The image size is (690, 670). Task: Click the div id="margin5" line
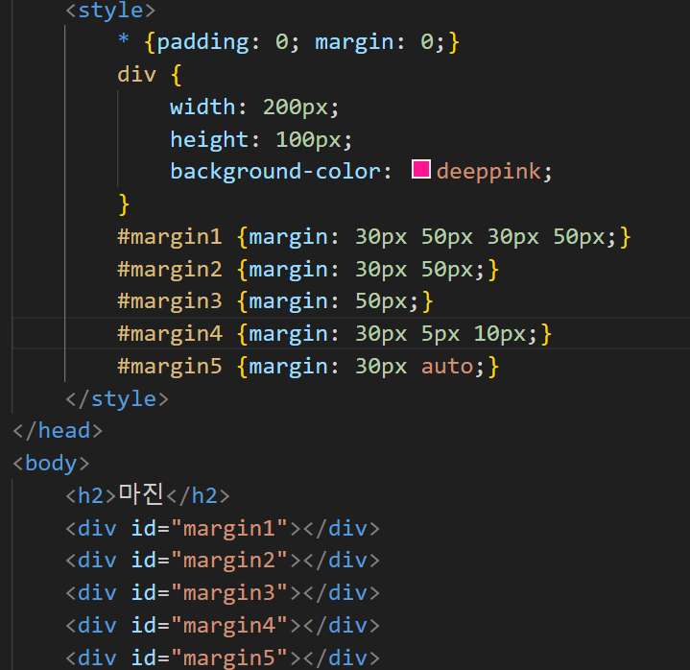point(223,658)
